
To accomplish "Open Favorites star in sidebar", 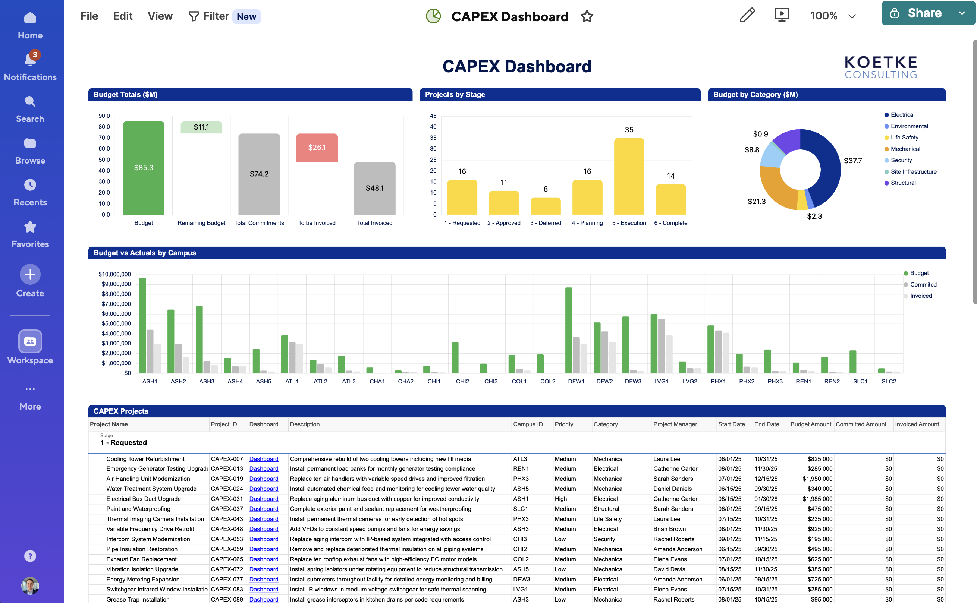I will 30,227.
